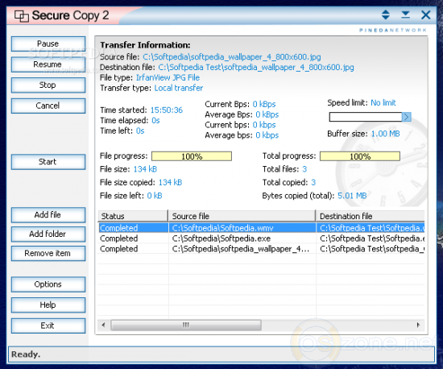Click the Completed status of Softpedia.exe
443x369 pixels.
119,238
